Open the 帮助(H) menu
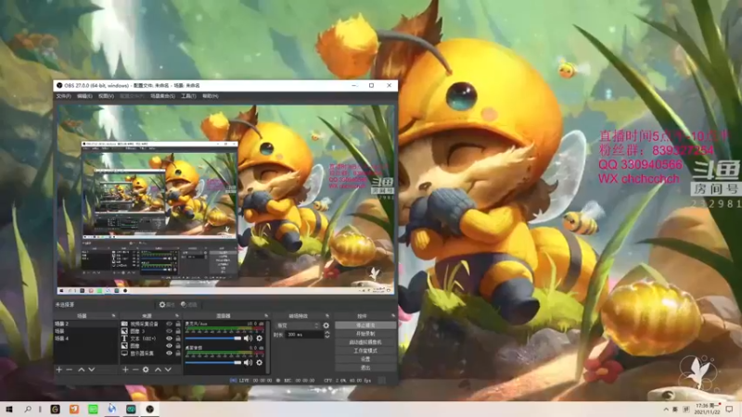Screen dimensions: 742x417 pos(211,96)
